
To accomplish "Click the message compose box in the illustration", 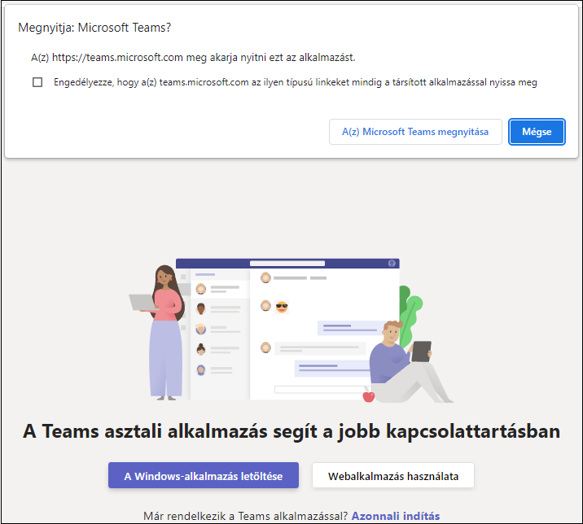I will pyautogui.click(x=318, y=390).
